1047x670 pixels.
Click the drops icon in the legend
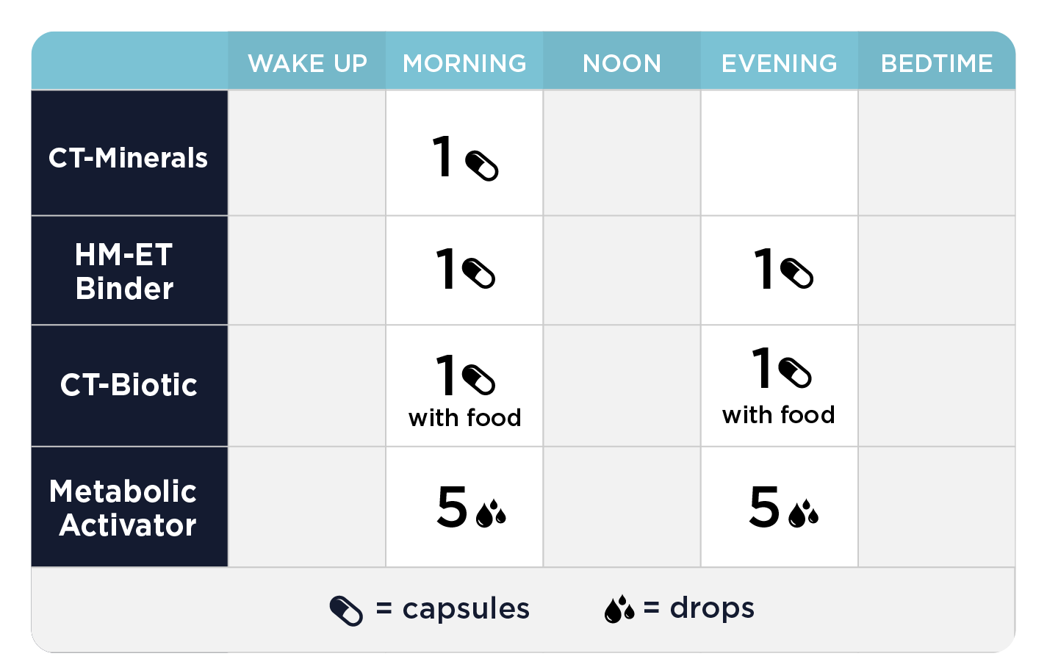(619, 610)
